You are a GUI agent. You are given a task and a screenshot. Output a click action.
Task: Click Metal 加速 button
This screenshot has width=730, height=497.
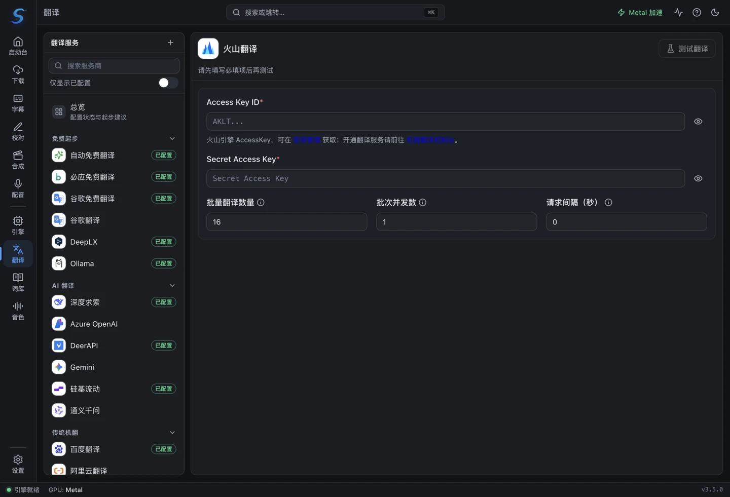click(640, 12)
